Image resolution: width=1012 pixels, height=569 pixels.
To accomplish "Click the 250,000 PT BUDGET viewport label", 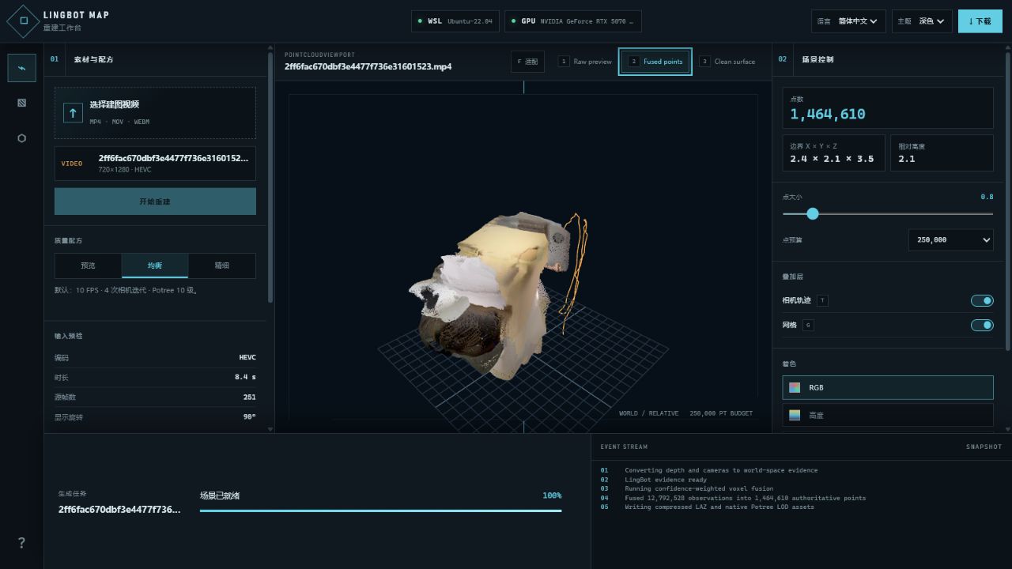I will [x=721, y=413].
